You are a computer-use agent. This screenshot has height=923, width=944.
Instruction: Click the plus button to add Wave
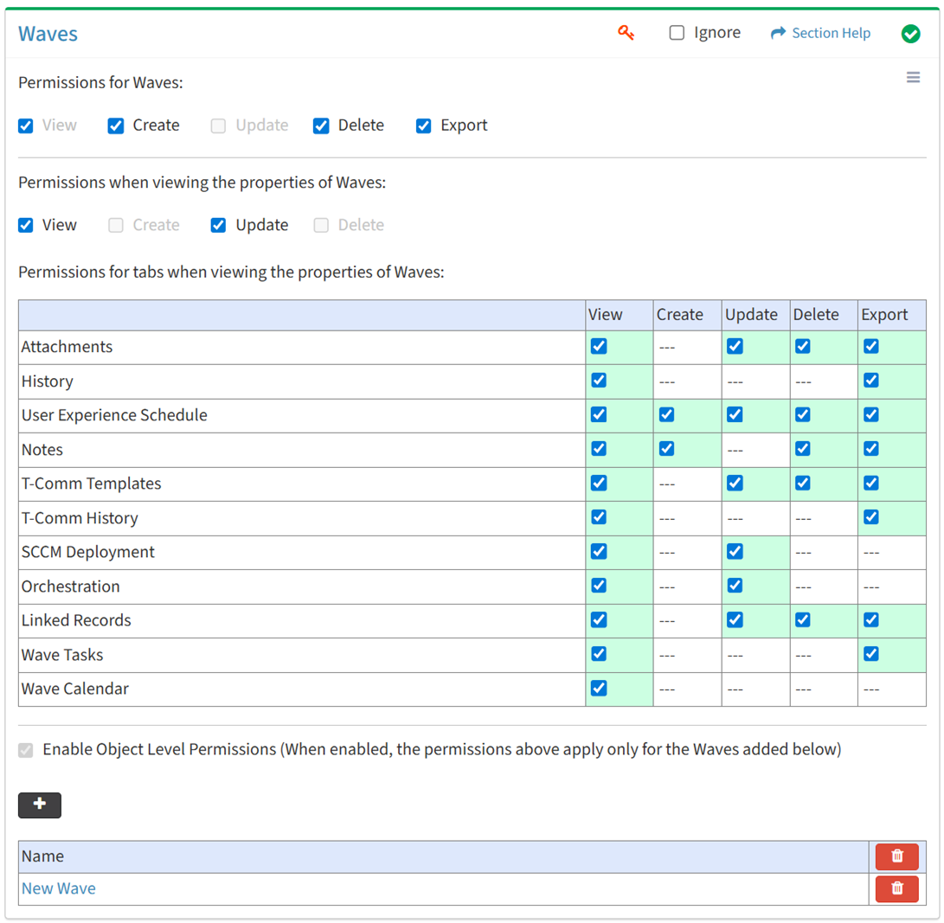(40, 804)
